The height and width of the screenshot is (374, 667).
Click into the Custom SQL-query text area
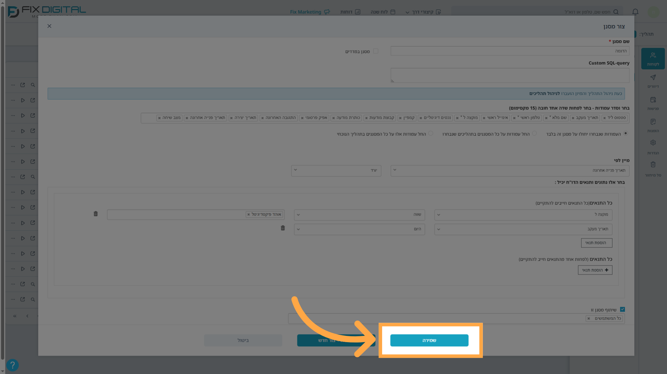(x=510, y=75)
